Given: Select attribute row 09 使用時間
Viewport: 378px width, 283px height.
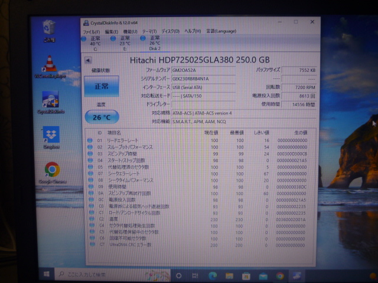Looking at the screenshot, I should coord(200,187).
